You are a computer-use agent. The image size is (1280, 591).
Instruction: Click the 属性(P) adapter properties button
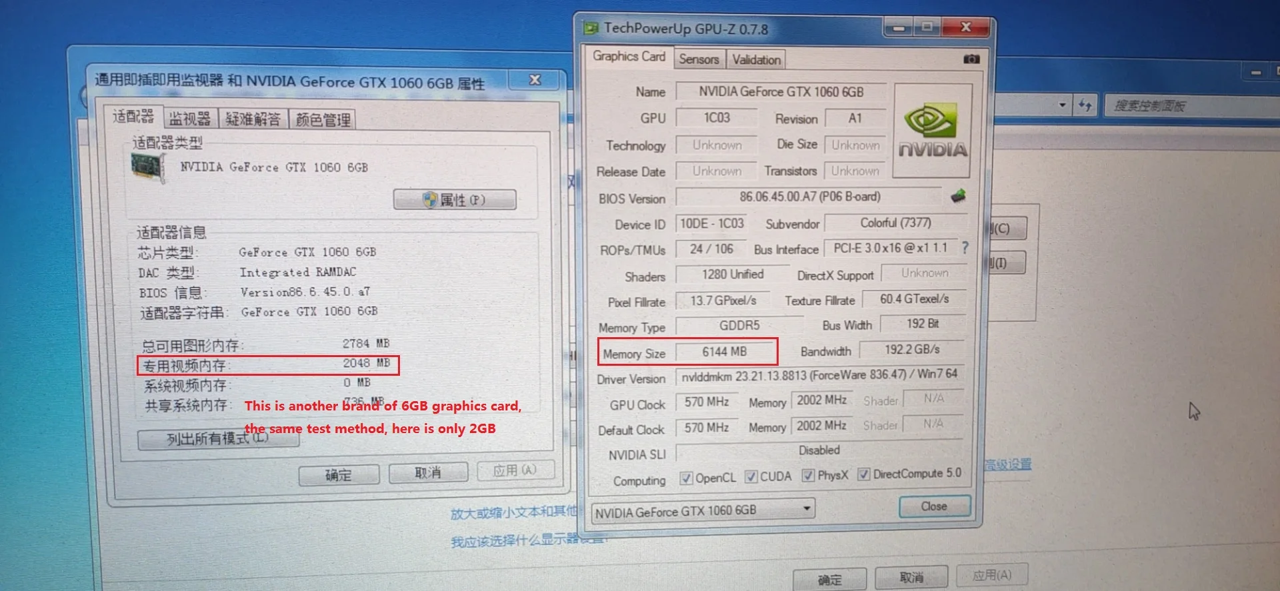(x=455, y=200)
